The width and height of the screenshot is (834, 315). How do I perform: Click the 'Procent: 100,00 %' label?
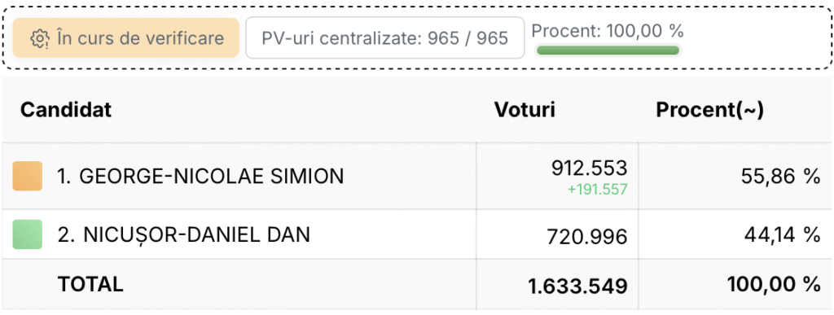tap(608, 31)
